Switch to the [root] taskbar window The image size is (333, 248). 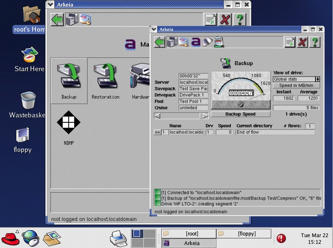click(x=188, y=234)
